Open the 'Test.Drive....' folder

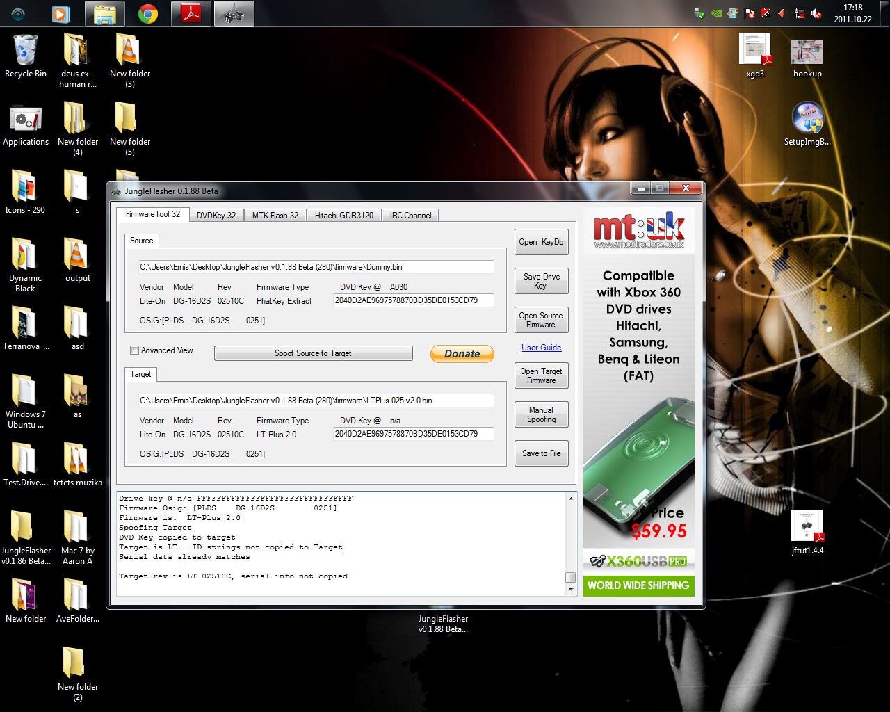pos(25,464)
